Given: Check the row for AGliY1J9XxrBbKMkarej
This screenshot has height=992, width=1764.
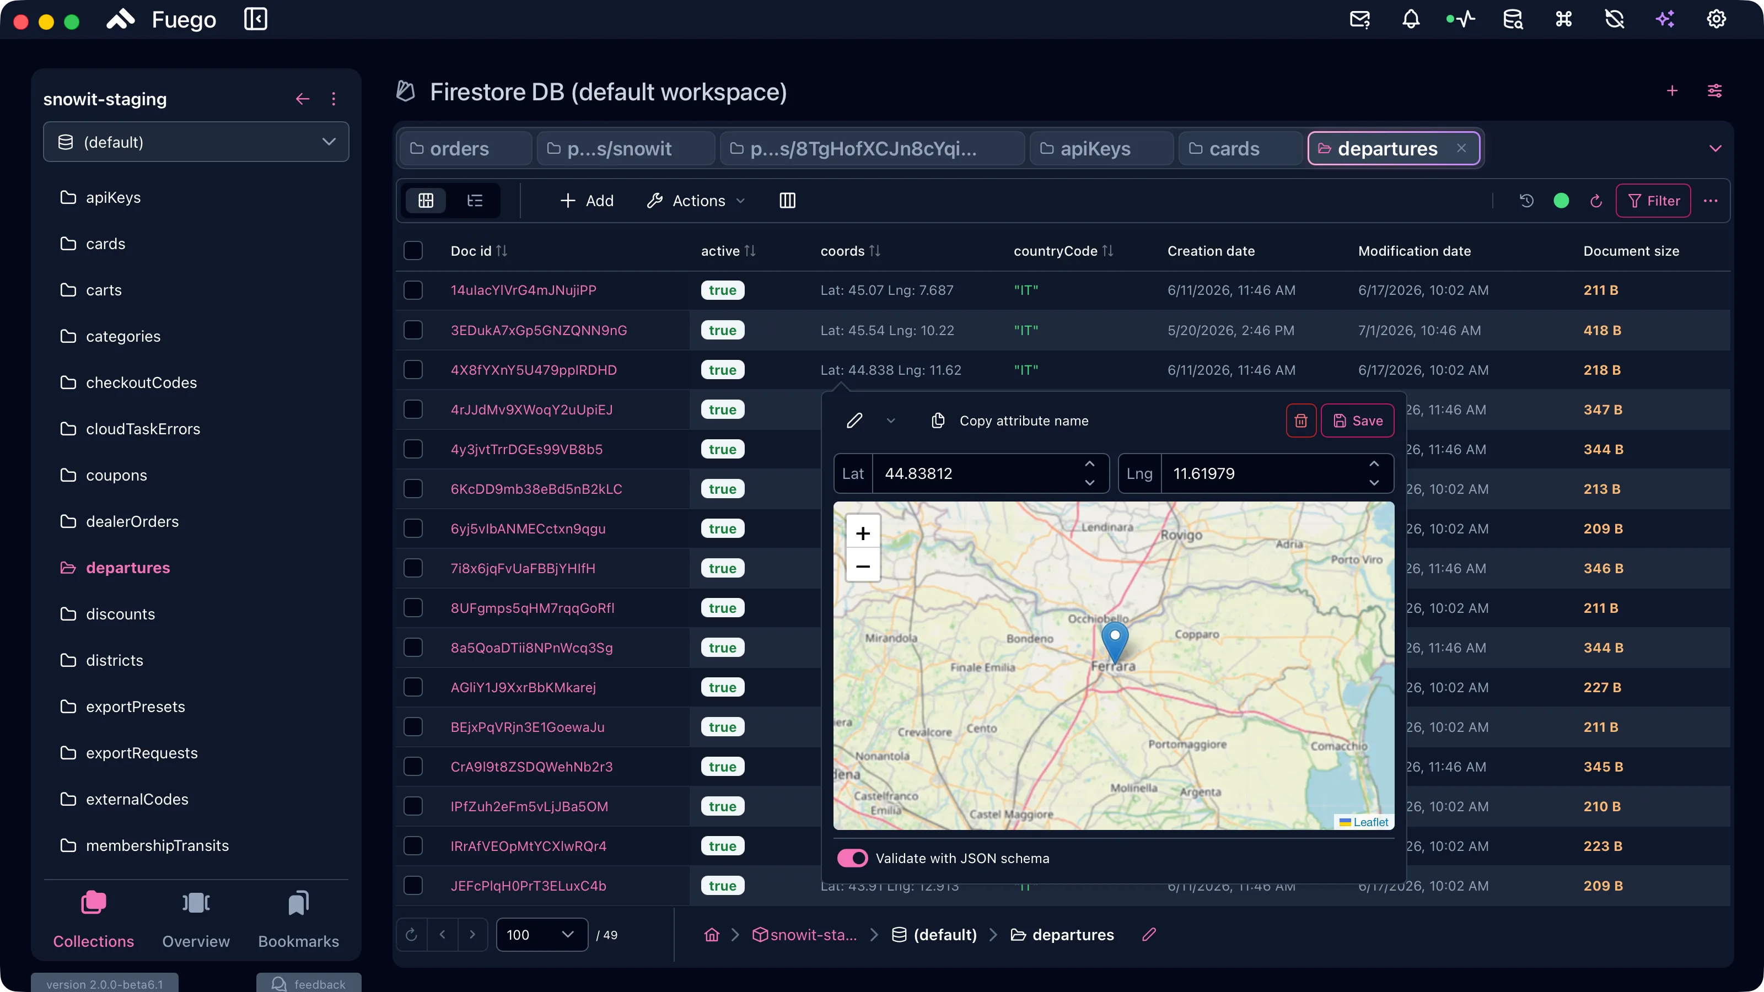Looking at the screenshot, I should coord(413,687).
